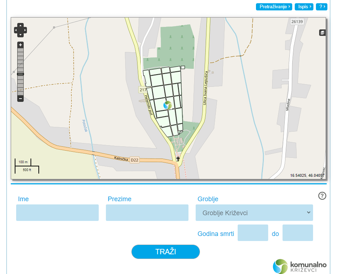Click the Godina smrti start year field
The height and width of the screenshot is (274, 345).
pyautogui.click(x=253, y=233)
